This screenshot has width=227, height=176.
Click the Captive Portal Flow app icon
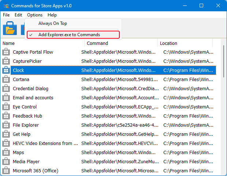[x=6, y=52]
